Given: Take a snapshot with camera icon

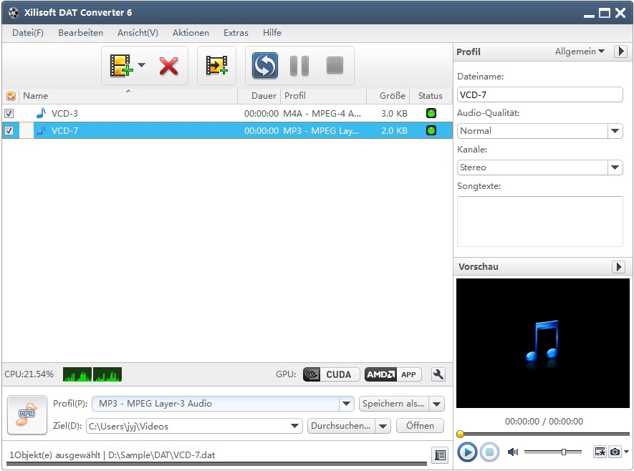Looking at the screenshot, I should coord(615,452).
